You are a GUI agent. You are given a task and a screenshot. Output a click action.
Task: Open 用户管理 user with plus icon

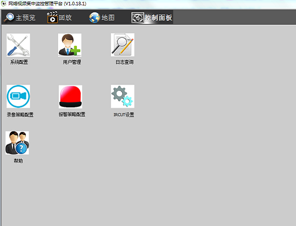pyautogui.click(x=69, y=45)
